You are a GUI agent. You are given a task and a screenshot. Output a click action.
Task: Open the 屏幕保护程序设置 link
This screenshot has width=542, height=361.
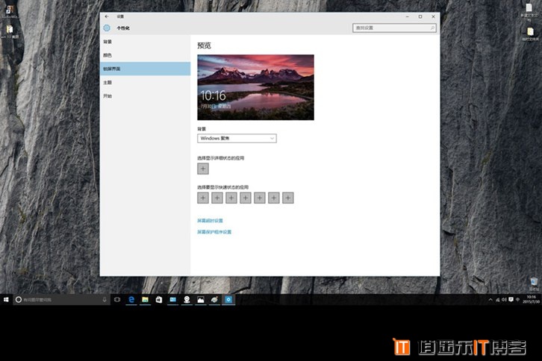coord(214,232)
